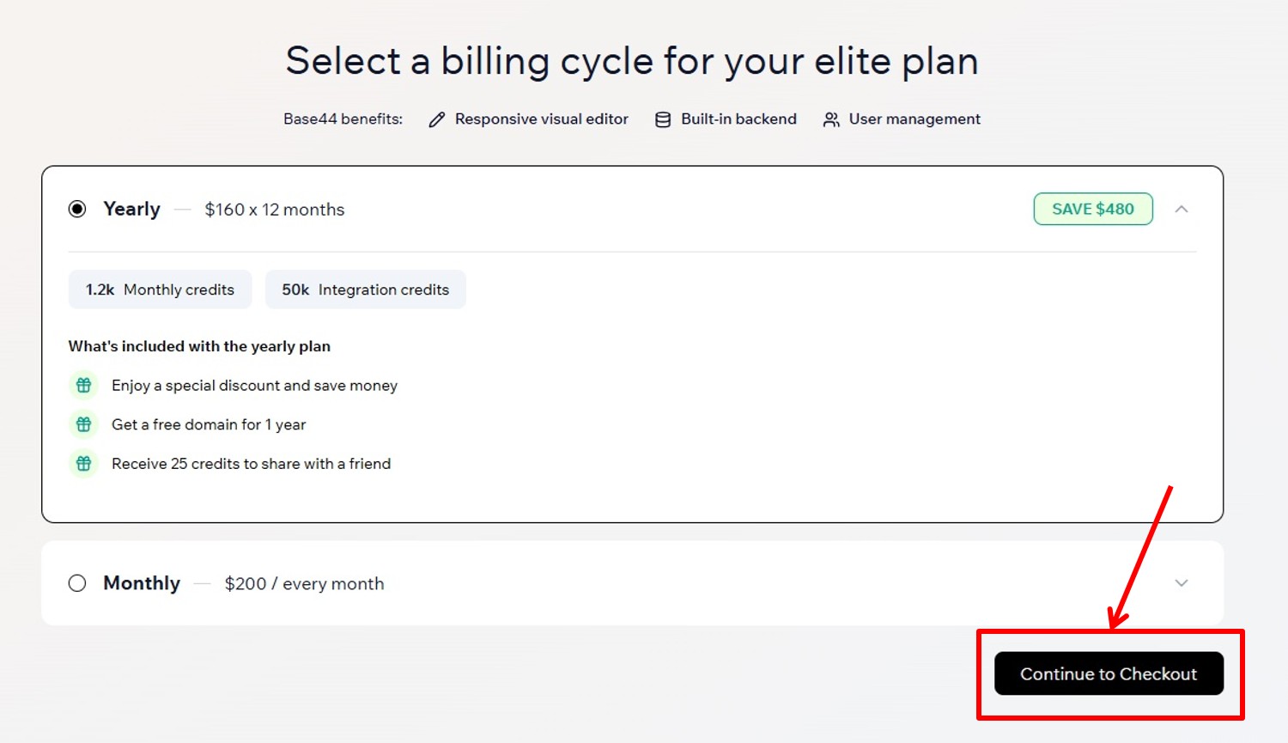This screenshot has width=1288, height=743.
Task: Click the 50k Integration credits chip
Action: pyautogui.click(x=365, y=289)
